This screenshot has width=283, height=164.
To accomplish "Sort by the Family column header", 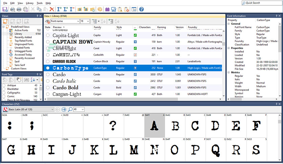I will click(x=104, y=27).
